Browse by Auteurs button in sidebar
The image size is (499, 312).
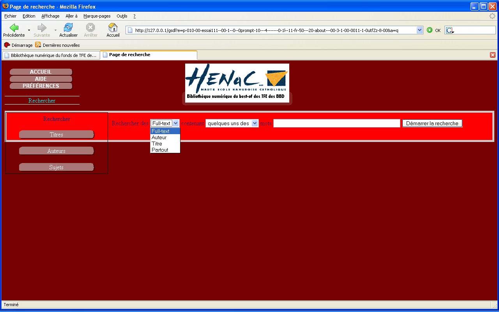pyautogui.click(x=57, y=151)
